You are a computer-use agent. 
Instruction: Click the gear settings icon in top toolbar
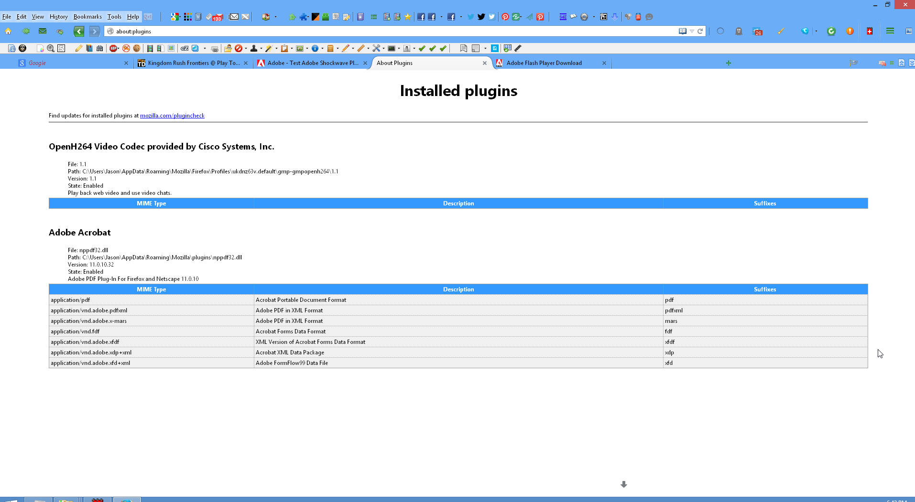(x=584, y=17)
